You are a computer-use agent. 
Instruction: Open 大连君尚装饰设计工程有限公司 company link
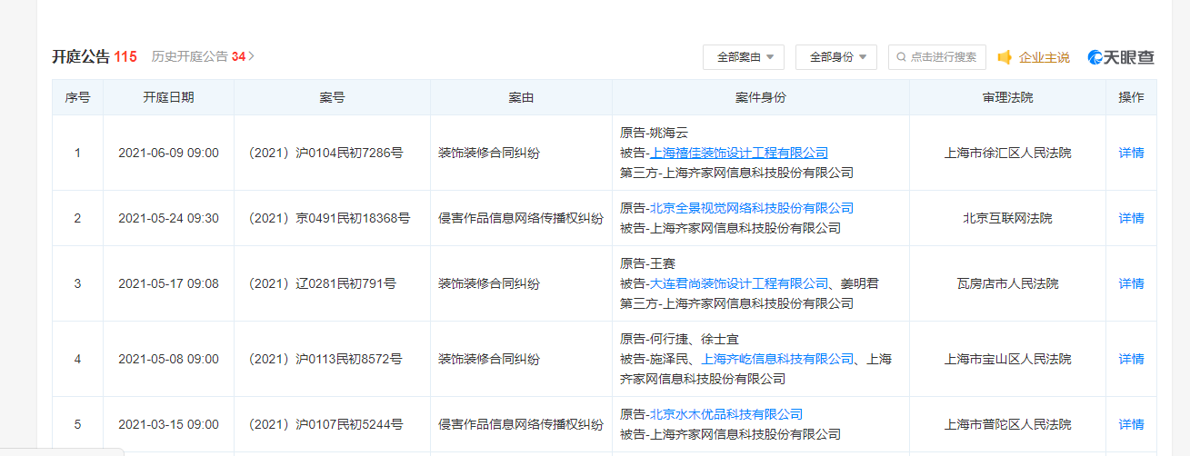click(739, 283)
